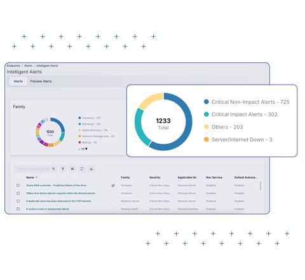
Task: Open VMware SCSI device timeout alert
Action: pos(61,193)
